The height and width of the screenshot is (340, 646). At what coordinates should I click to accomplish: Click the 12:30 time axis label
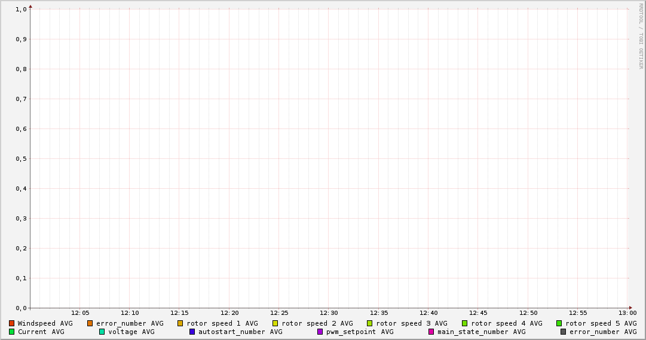coord(329,313)
